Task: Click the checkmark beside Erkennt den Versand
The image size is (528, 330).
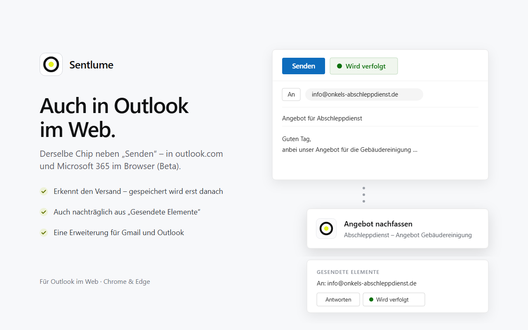Action: coord(44,191)
